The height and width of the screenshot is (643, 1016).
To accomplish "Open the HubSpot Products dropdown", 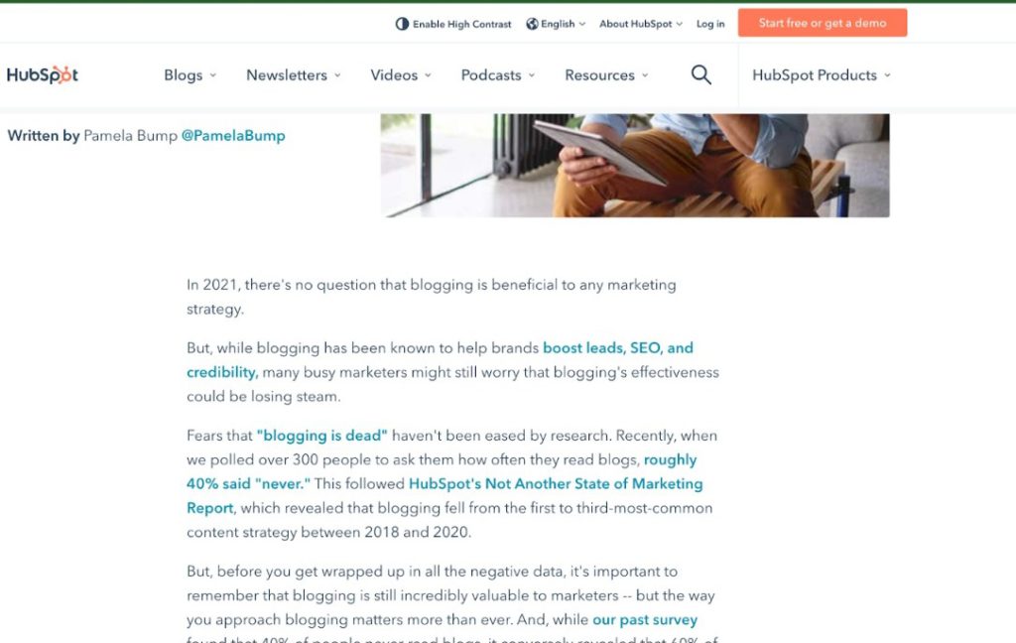I will [822, 75].
